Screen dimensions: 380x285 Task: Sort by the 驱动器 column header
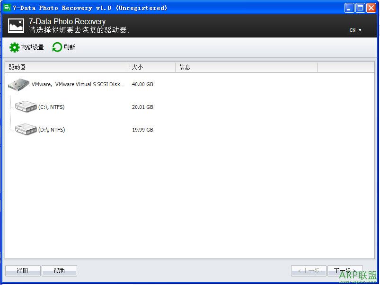(x=66, y=67)
